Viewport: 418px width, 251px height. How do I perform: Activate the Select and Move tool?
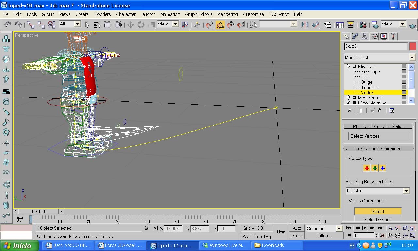[130, 25]
